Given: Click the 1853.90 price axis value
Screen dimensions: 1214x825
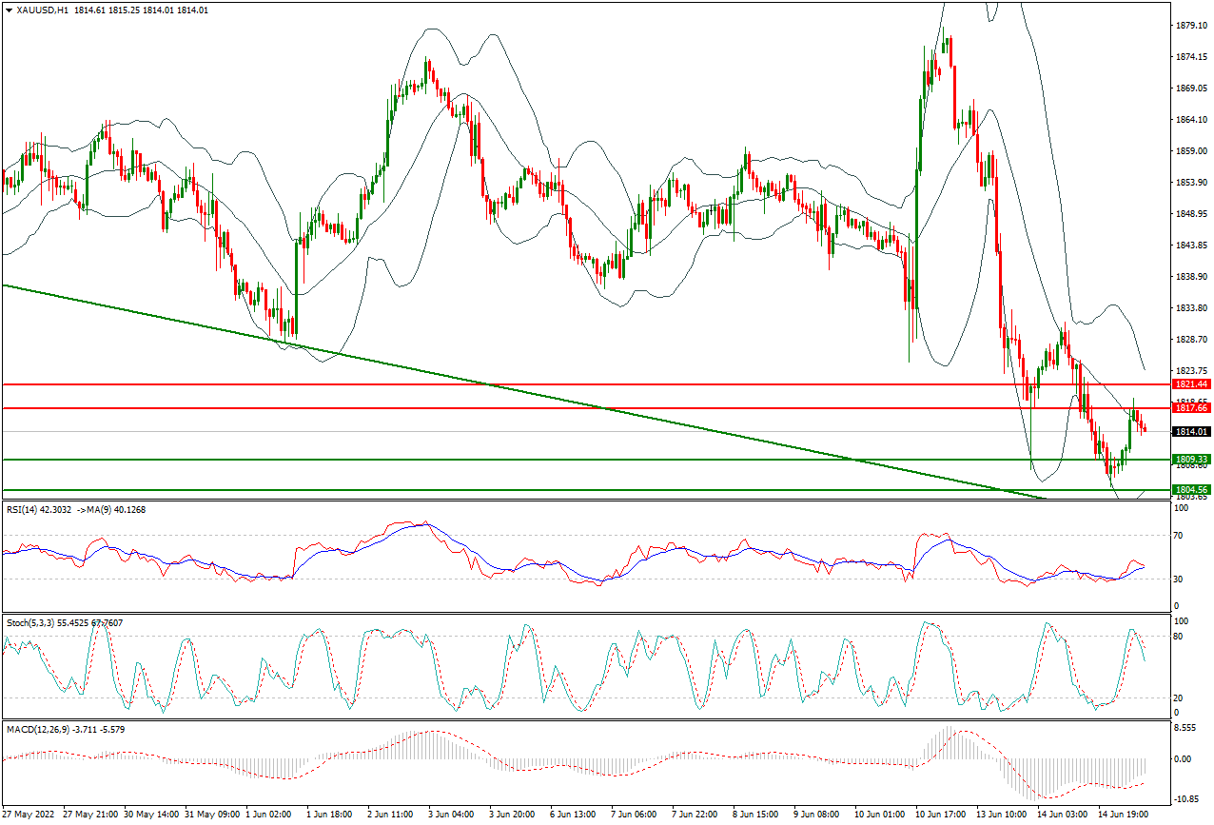Looking at the screenshot, I should (1191, 183).
